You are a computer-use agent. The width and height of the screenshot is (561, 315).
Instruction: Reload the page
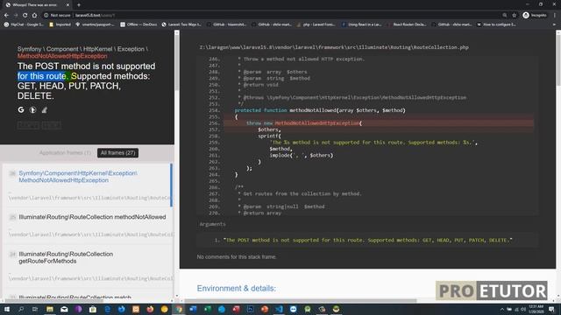pos(25,16)
